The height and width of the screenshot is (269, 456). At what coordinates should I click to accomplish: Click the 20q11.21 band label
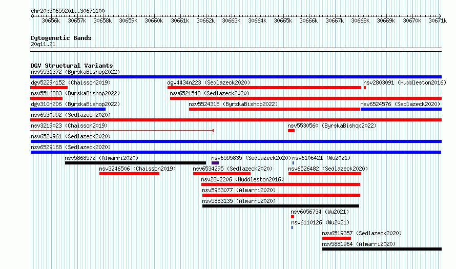click(43, 44)
